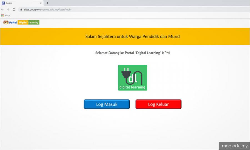Image resolution: width=250 pixels, height=150 pixels.
Task: Open a new tab with plus icon
Action: tap(47, 3)
